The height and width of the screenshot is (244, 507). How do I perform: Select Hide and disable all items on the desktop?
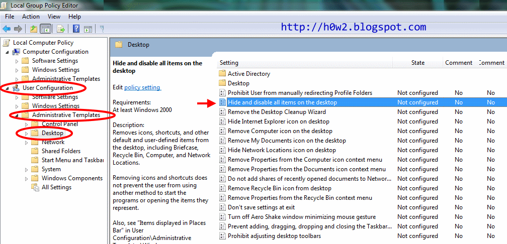click(282, 102)
